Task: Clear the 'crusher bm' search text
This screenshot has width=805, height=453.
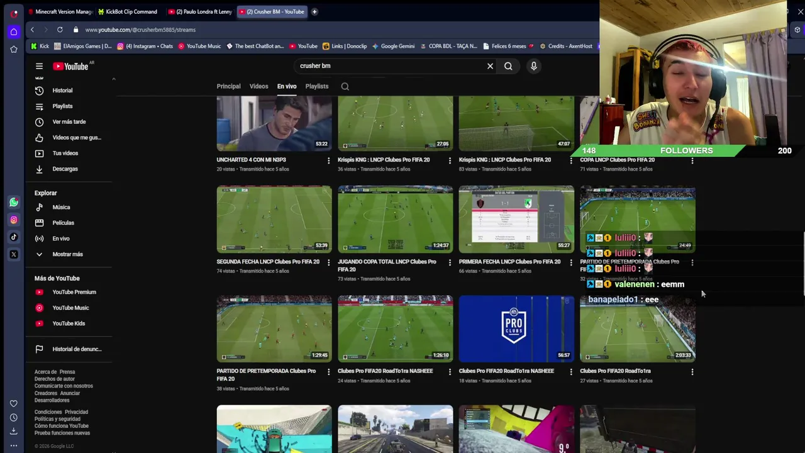Action: (x=490, y=65)
